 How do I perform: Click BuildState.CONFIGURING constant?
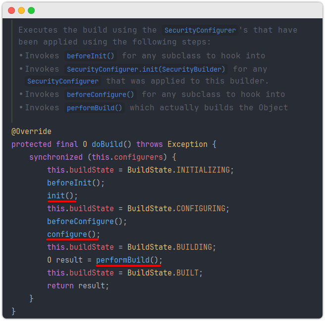coord(178,208)
